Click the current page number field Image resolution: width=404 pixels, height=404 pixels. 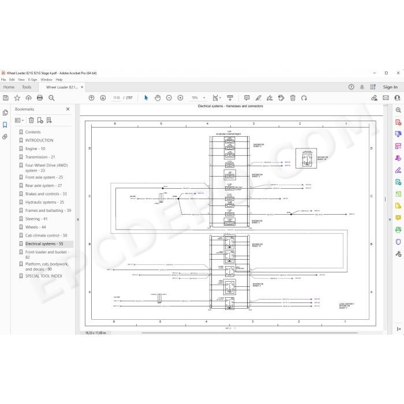click(117, 98)
